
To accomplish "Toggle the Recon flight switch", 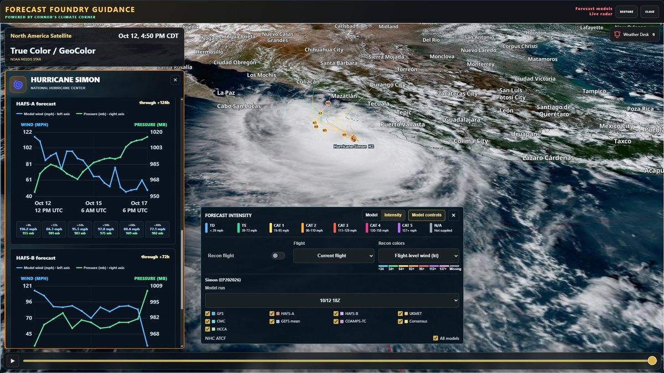I will click(278, 256).
